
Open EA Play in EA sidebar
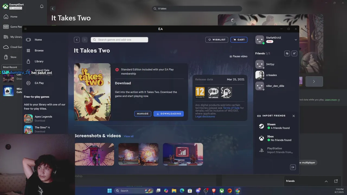(39, 83)
